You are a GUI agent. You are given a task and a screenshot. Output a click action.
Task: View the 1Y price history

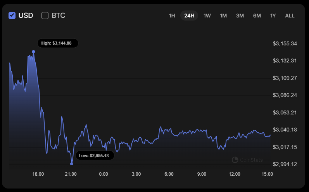pyautogui.click(x=273, y=16)
